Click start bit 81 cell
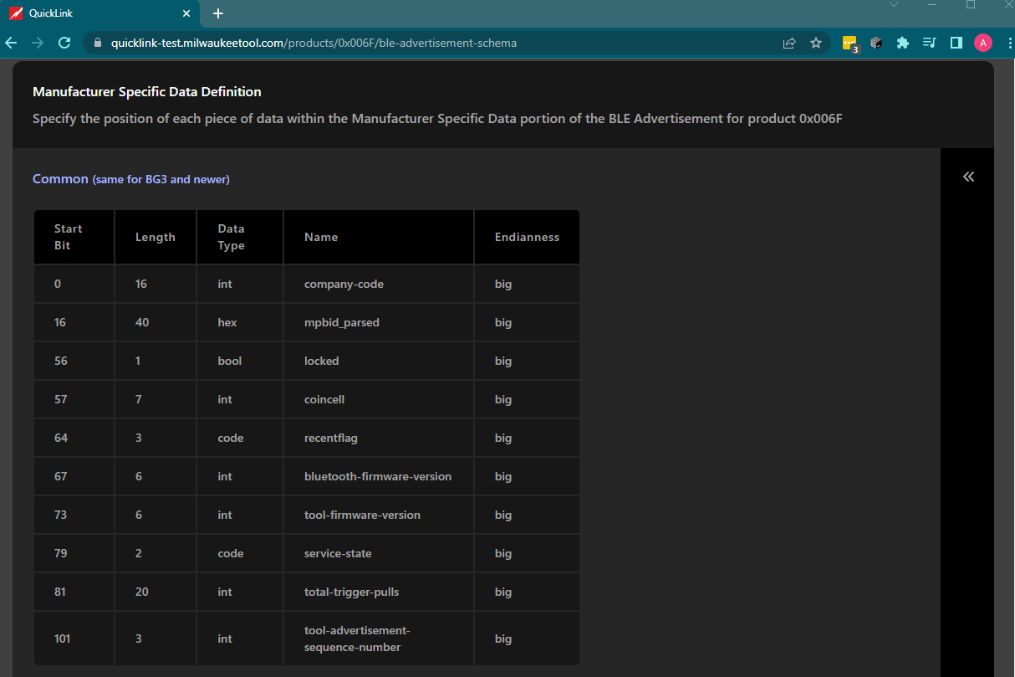 pyautogui.click(x=74, y=592)
